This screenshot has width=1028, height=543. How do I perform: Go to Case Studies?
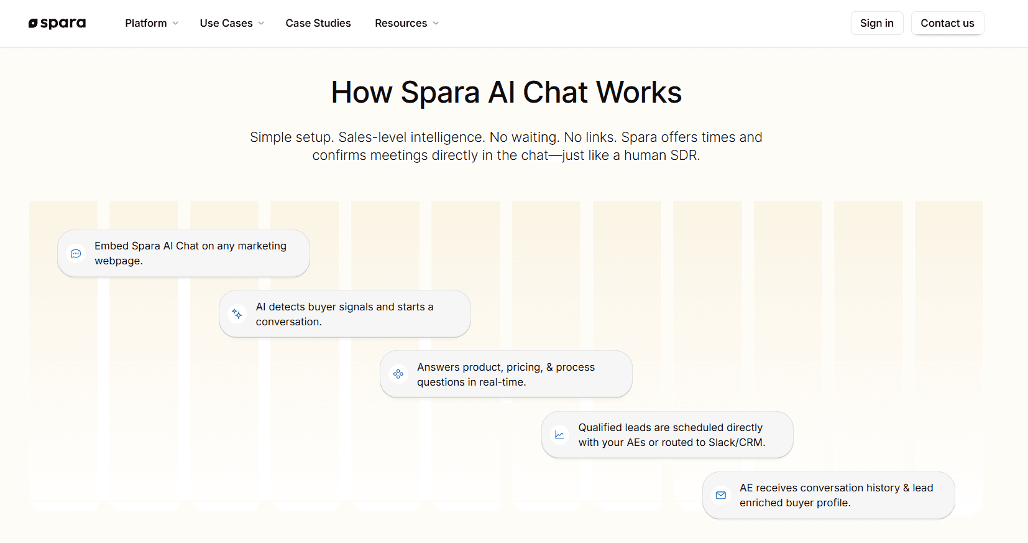tap(318, 23)
